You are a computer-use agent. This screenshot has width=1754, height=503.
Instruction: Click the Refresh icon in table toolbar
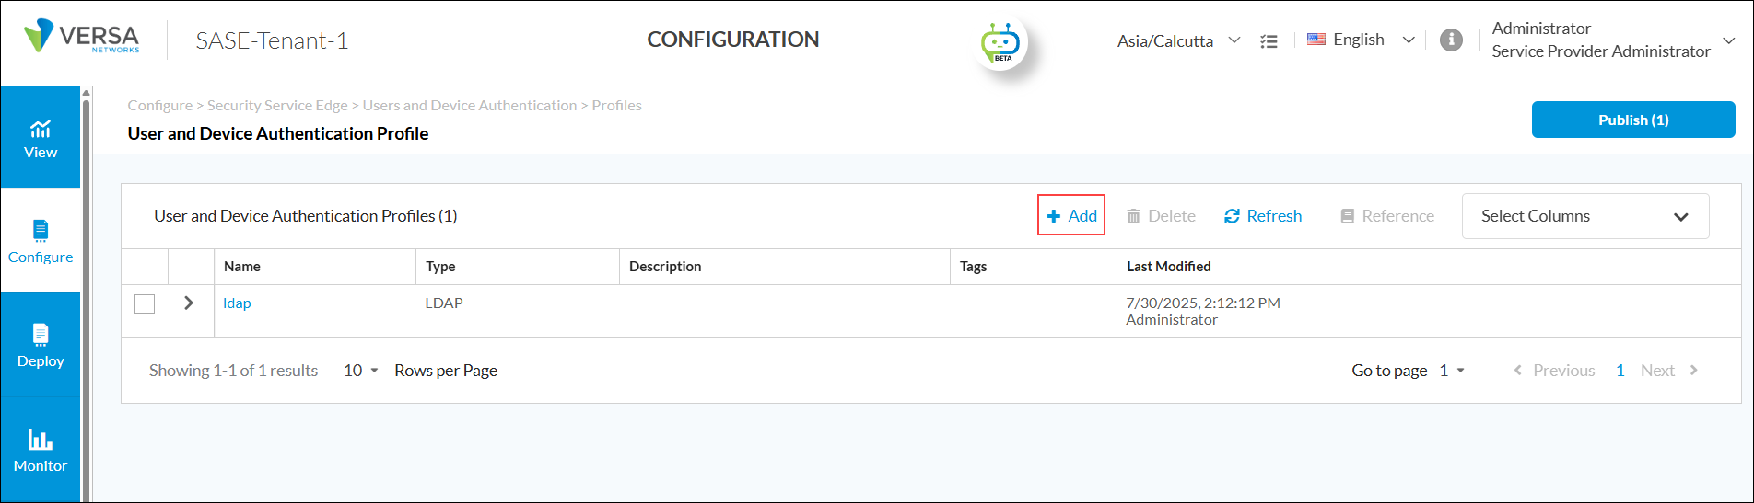1232,216
